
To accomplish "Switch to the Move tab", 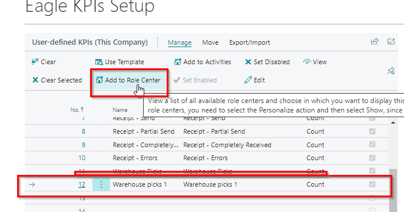I will point(210,42).
